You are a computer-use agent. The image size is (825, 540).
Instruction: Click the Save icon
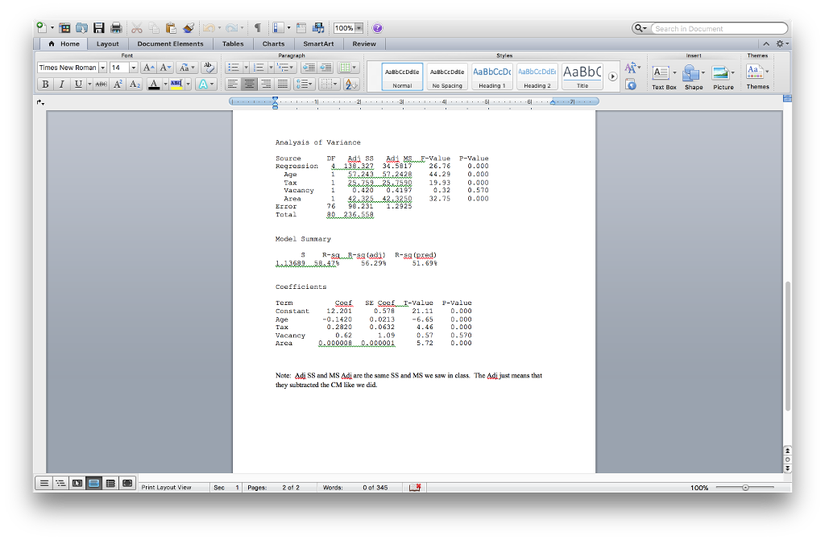99,27
